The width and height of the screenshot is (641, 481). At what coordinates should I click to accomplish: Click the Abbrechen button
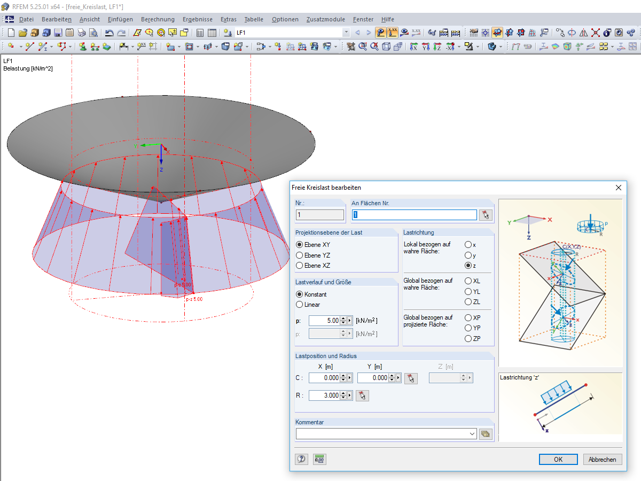point(602,459)
